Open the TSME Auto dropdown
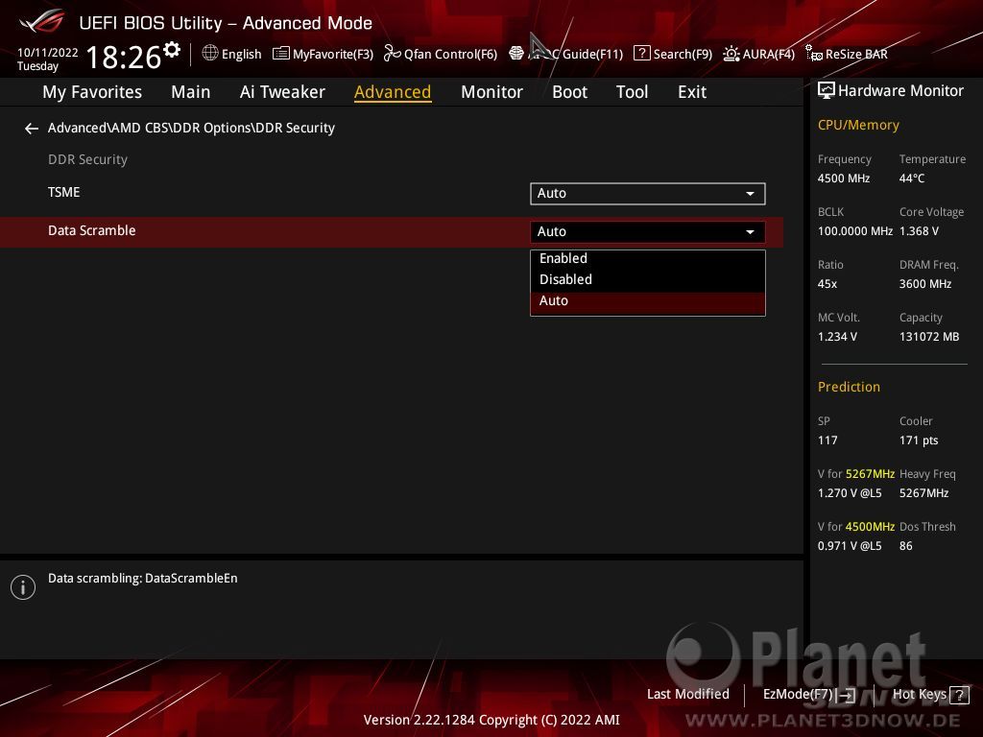 648,194
